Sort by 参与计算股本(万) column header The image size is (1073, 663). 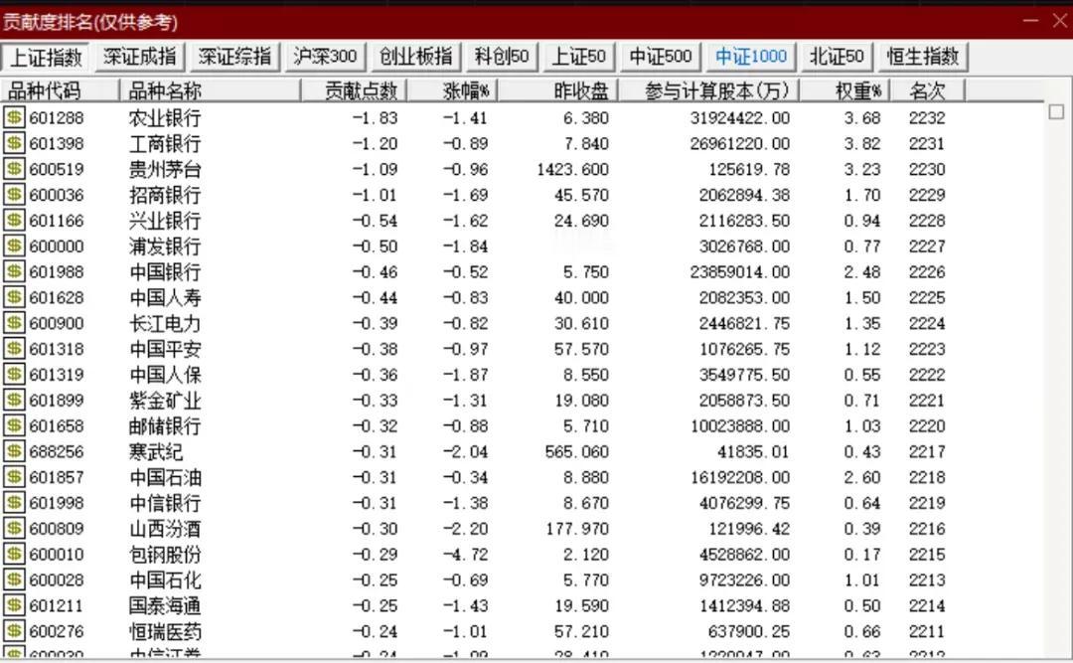coord(709,90)
